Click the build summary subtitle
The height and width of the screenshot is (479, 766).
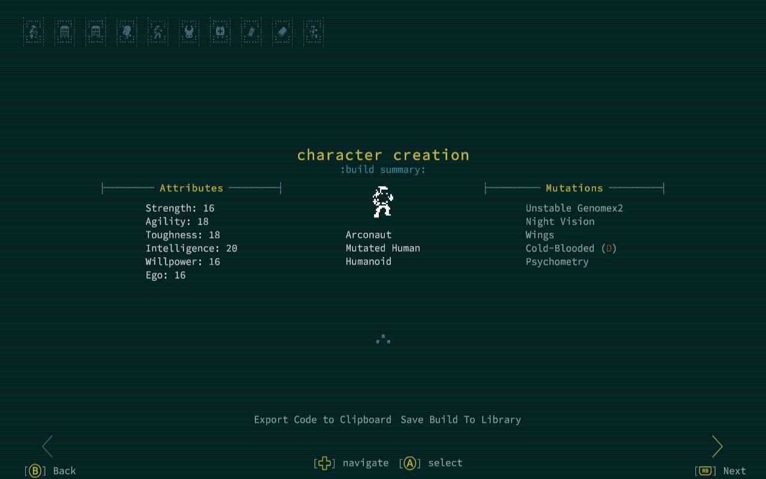tap(383, 169)
